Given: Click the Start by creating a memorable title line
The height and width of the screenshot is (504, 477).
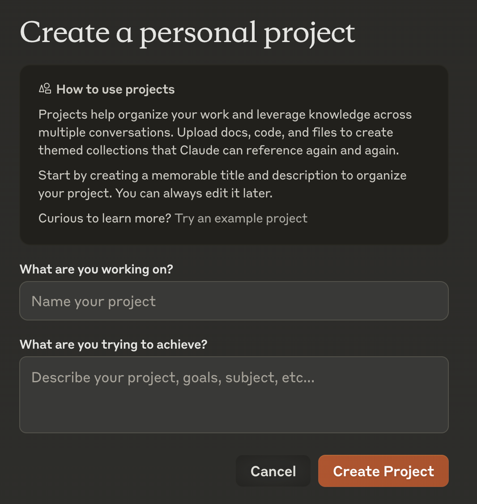Looking at the screenshot, I should pos(222,175).
